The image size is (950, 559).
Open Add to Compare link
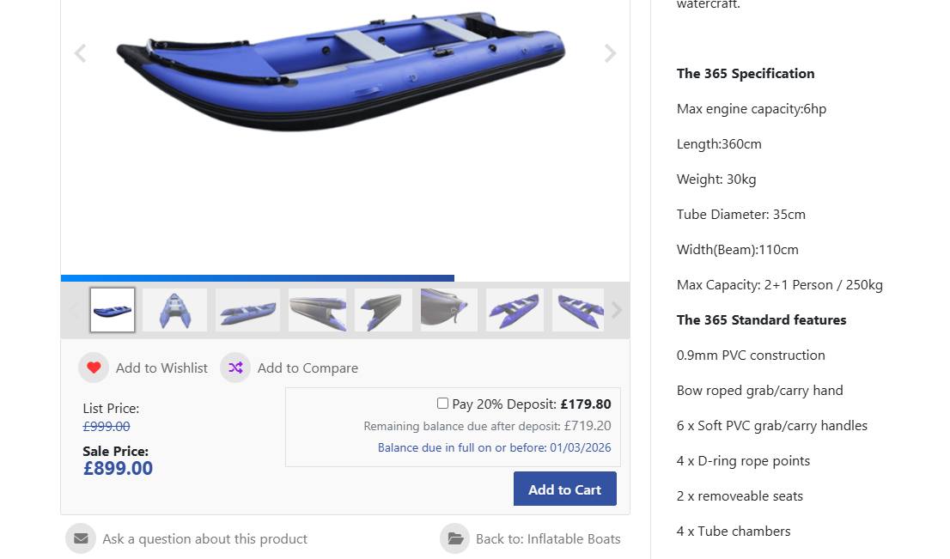308,368
